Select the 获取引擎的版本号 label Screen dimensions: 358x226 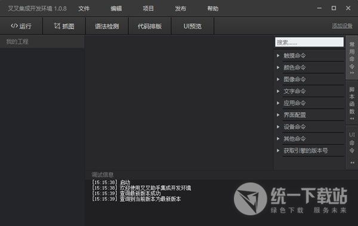(305, 150)
